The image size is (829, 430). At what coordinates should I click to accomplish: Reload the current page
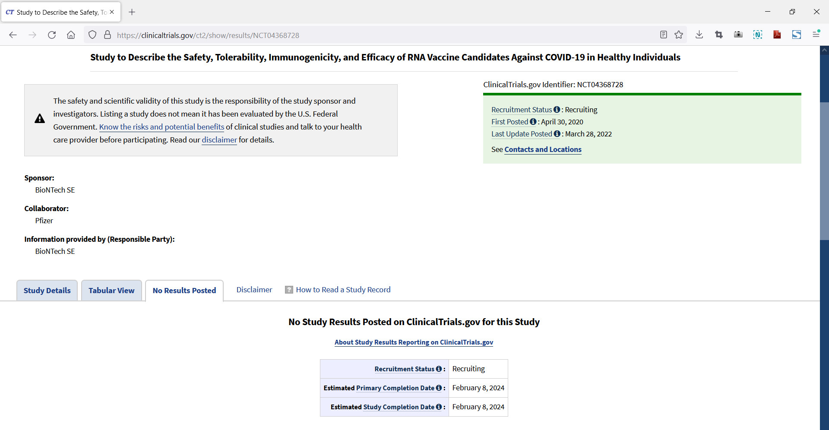(52, 35)
